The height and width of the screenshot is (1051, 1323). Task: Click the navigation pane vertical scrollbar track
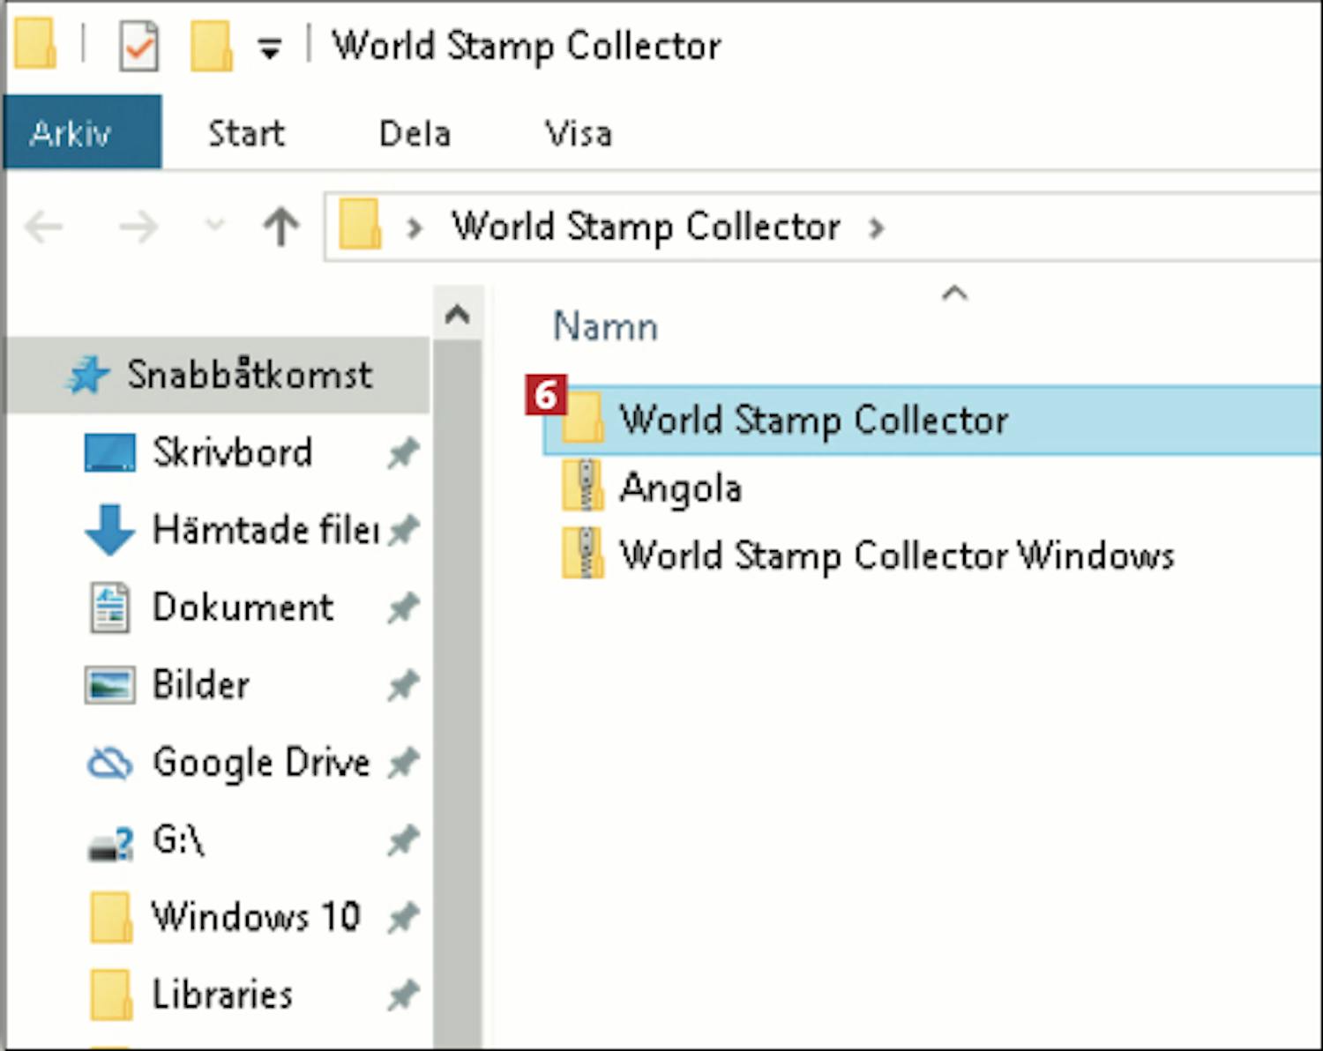tap(457, 694)
